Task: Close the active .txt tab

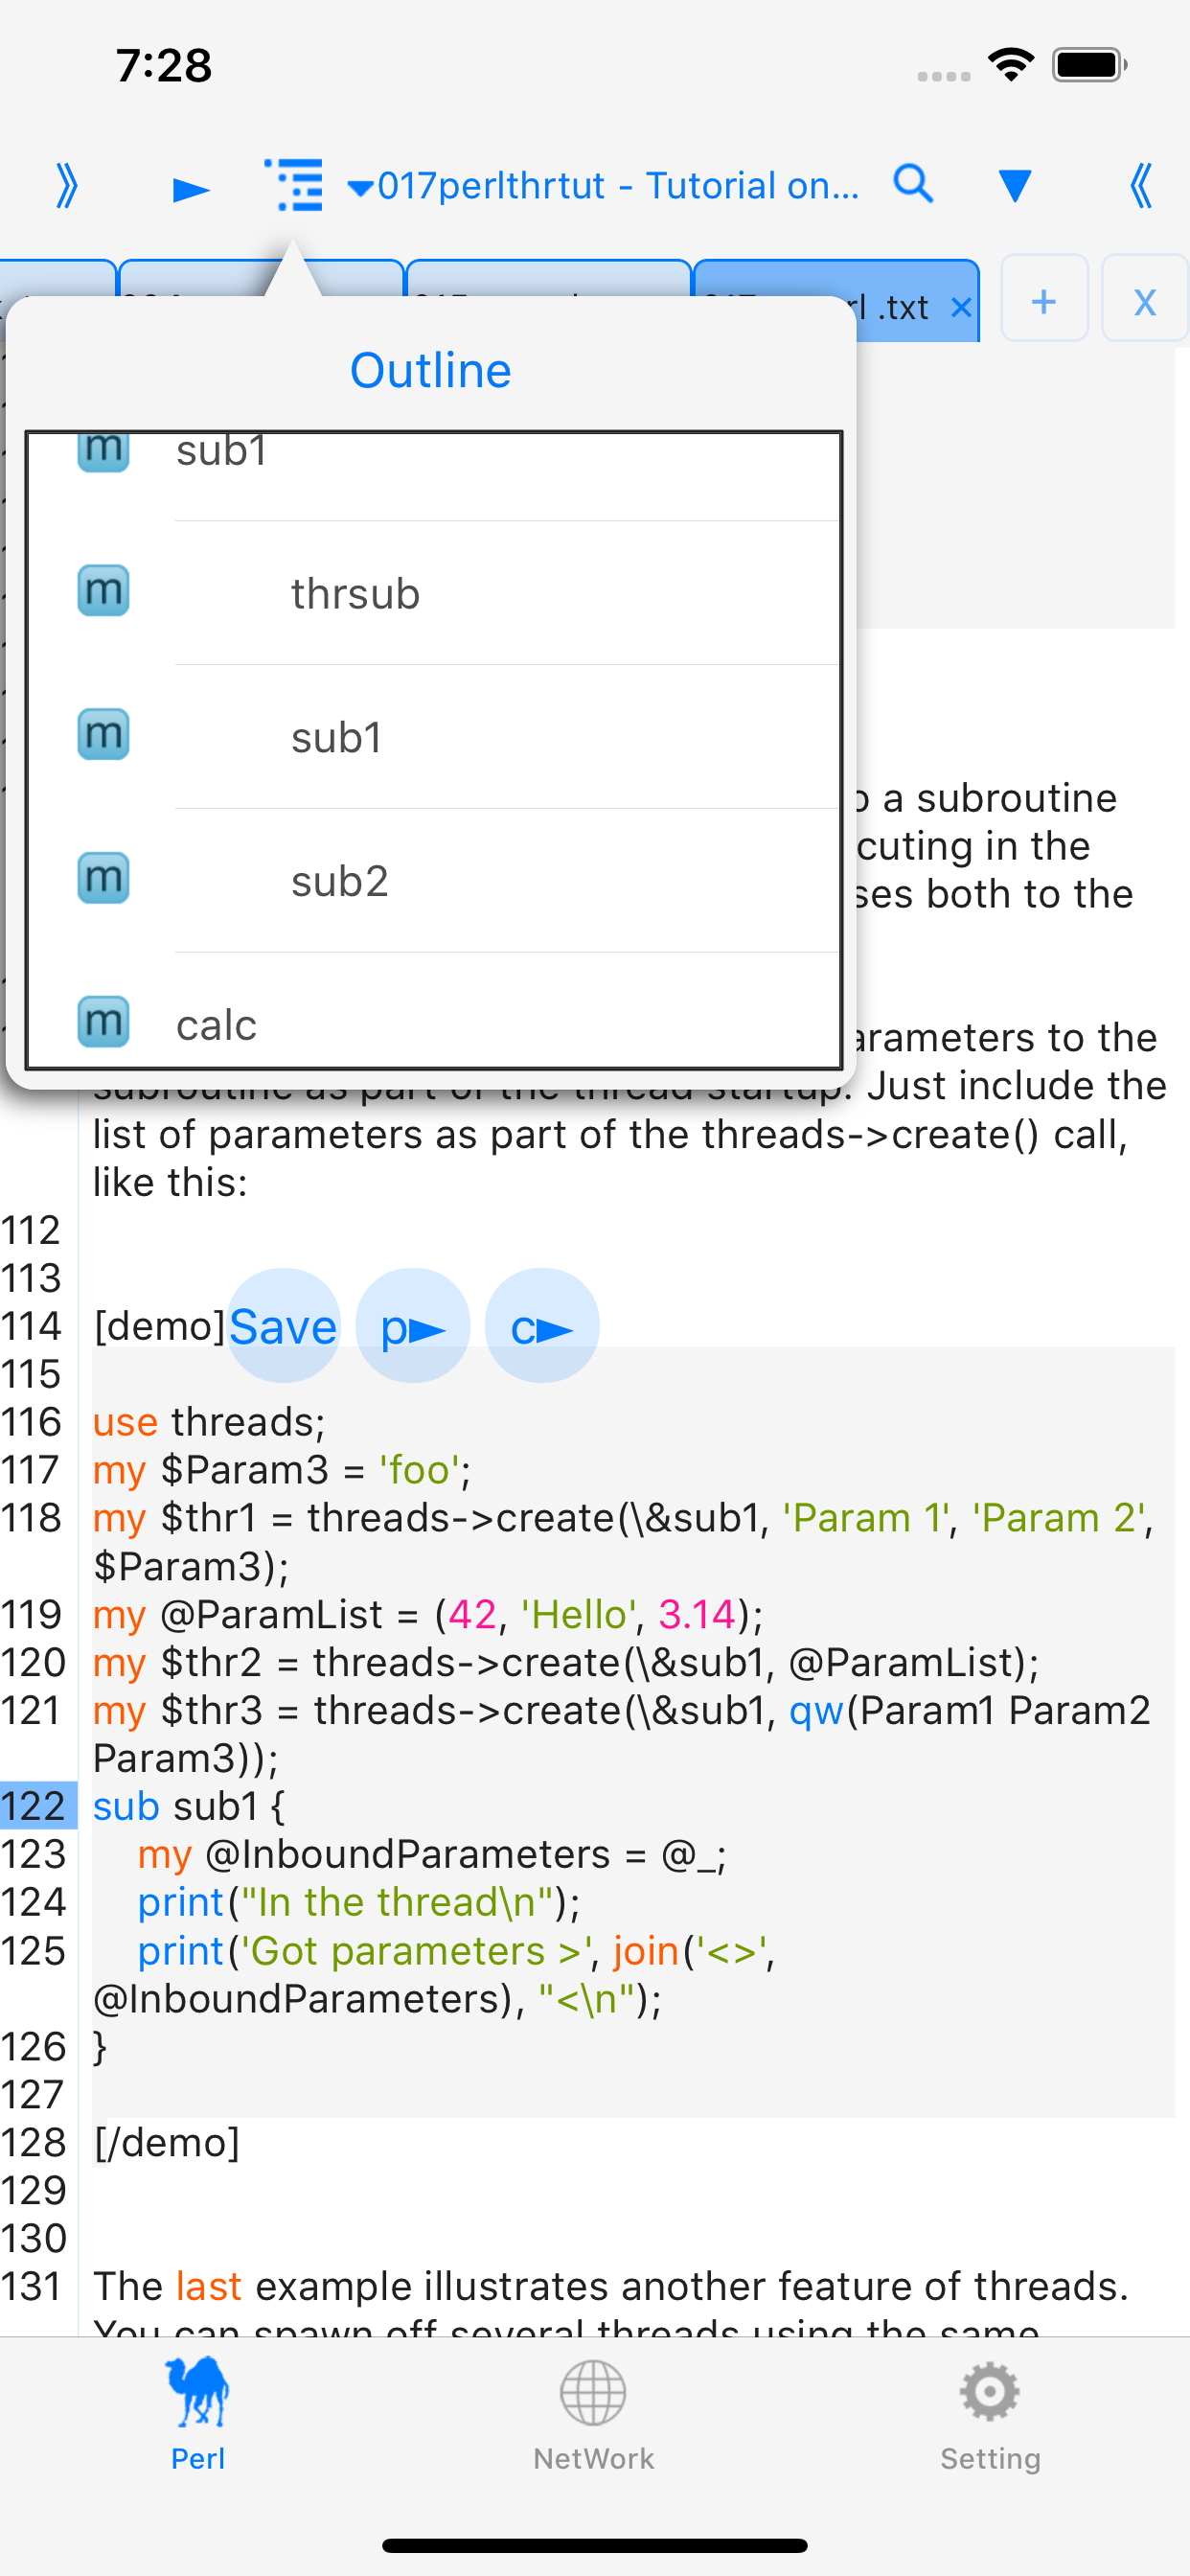Action: coord(961,307)
